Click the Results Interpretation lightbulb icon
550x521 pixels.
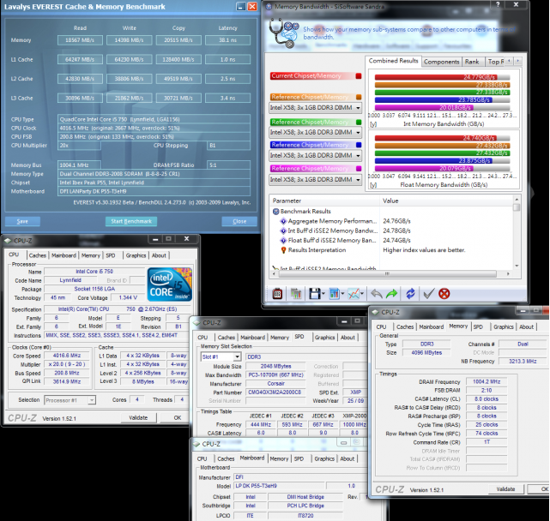coord(283,250)
